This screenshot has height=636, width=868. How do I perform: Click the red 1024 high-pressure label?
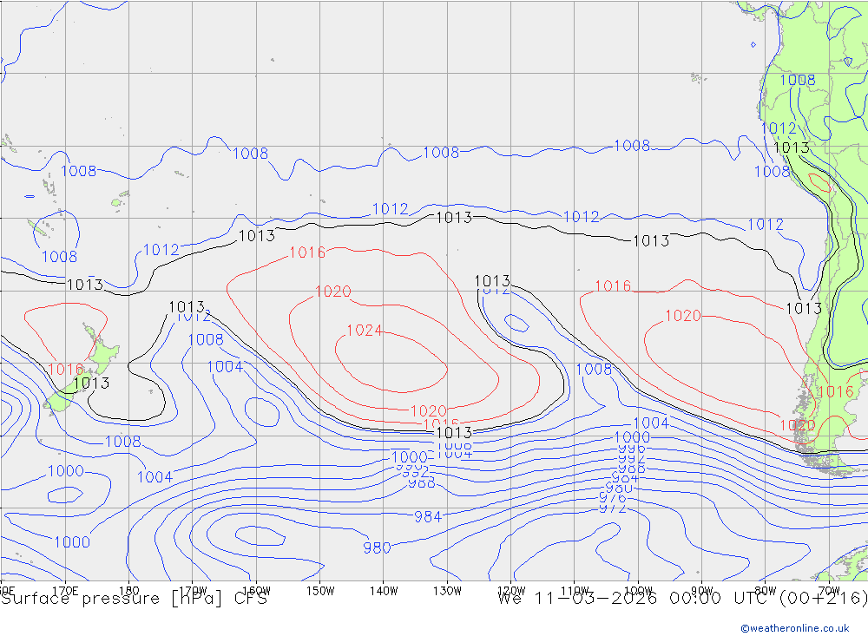tap(365, 331)
